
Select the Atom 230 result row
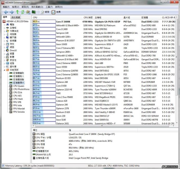coord(104,116)
